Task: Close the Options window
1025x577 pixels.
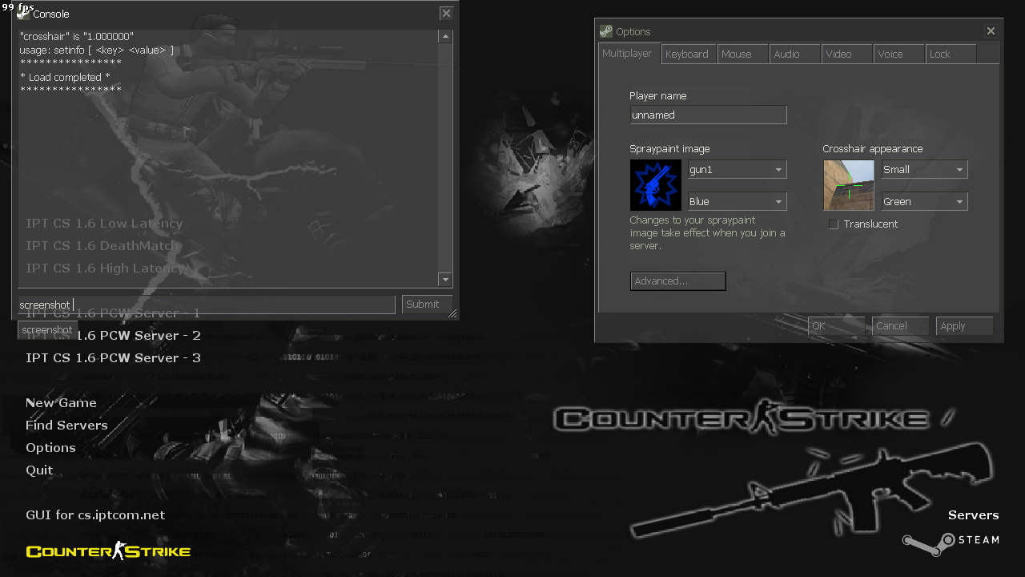Action: (x=991, y=30)
